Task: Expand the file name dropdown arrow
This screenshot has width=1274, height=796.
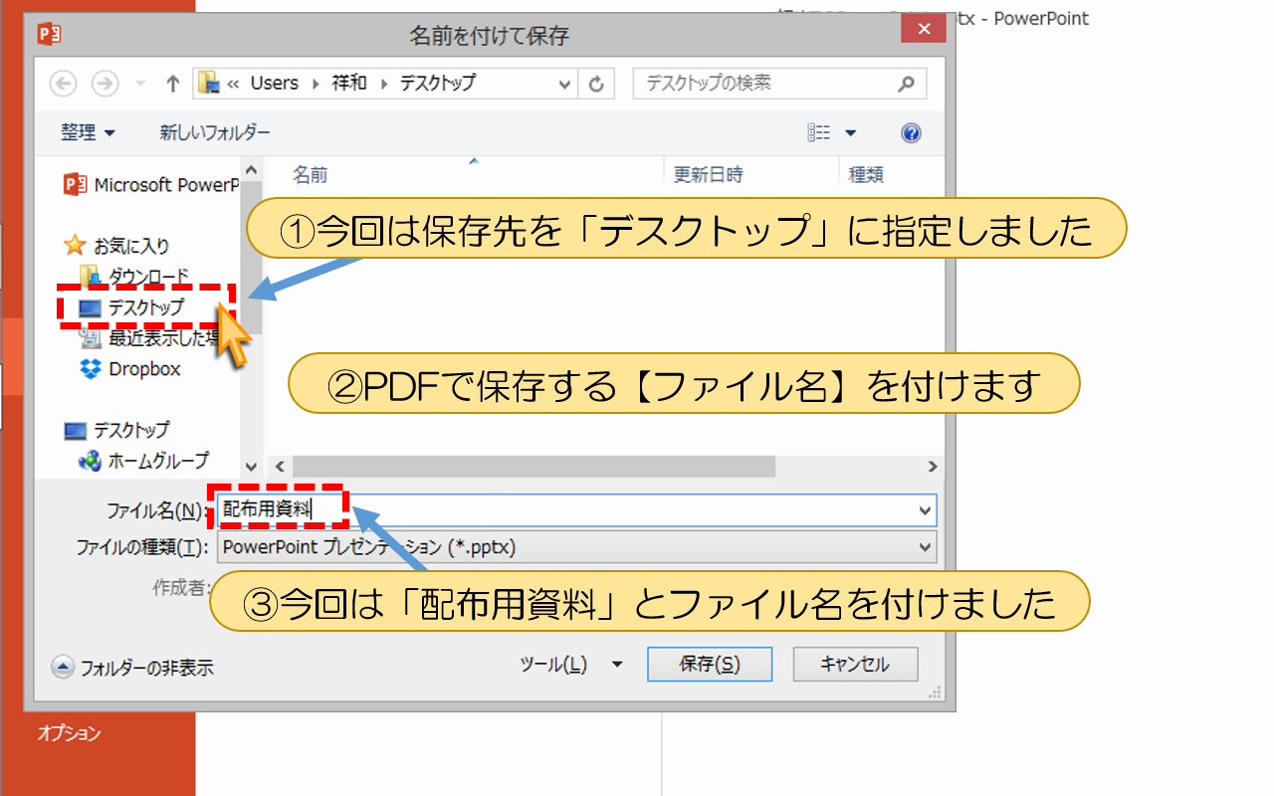Action: 926,510
